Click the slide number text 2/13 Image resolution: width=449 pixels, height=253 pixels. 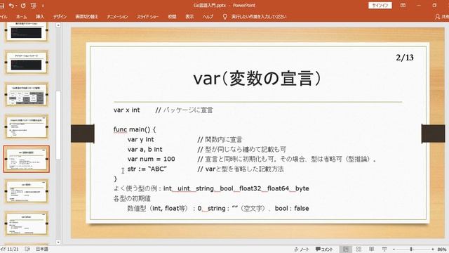coord(405,58)
